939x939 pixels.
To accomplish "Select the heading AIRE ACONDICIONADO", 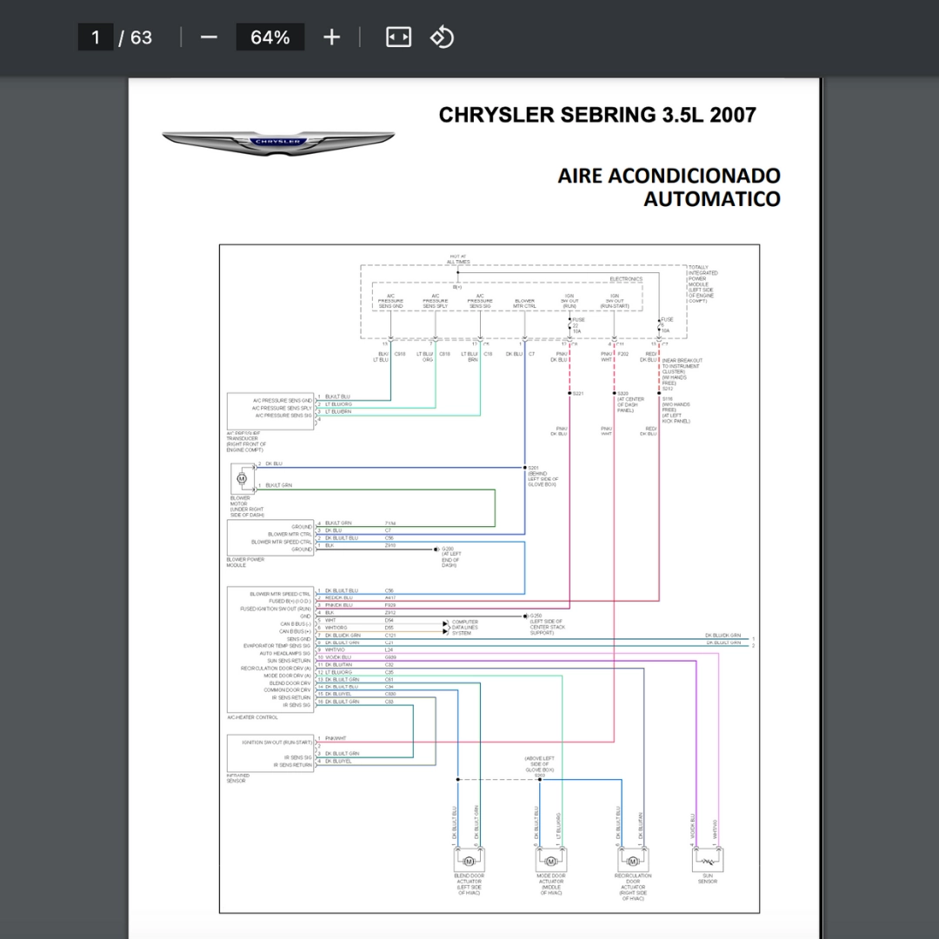I will (669, 176).
